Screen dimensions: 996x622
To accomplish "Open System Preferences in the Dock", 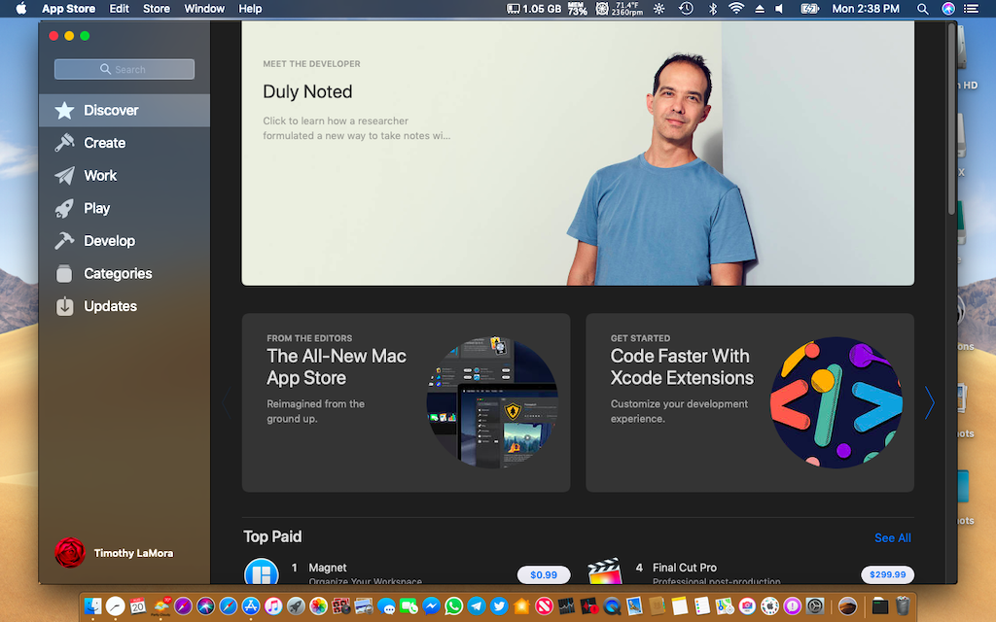I will tap(815, 606).
